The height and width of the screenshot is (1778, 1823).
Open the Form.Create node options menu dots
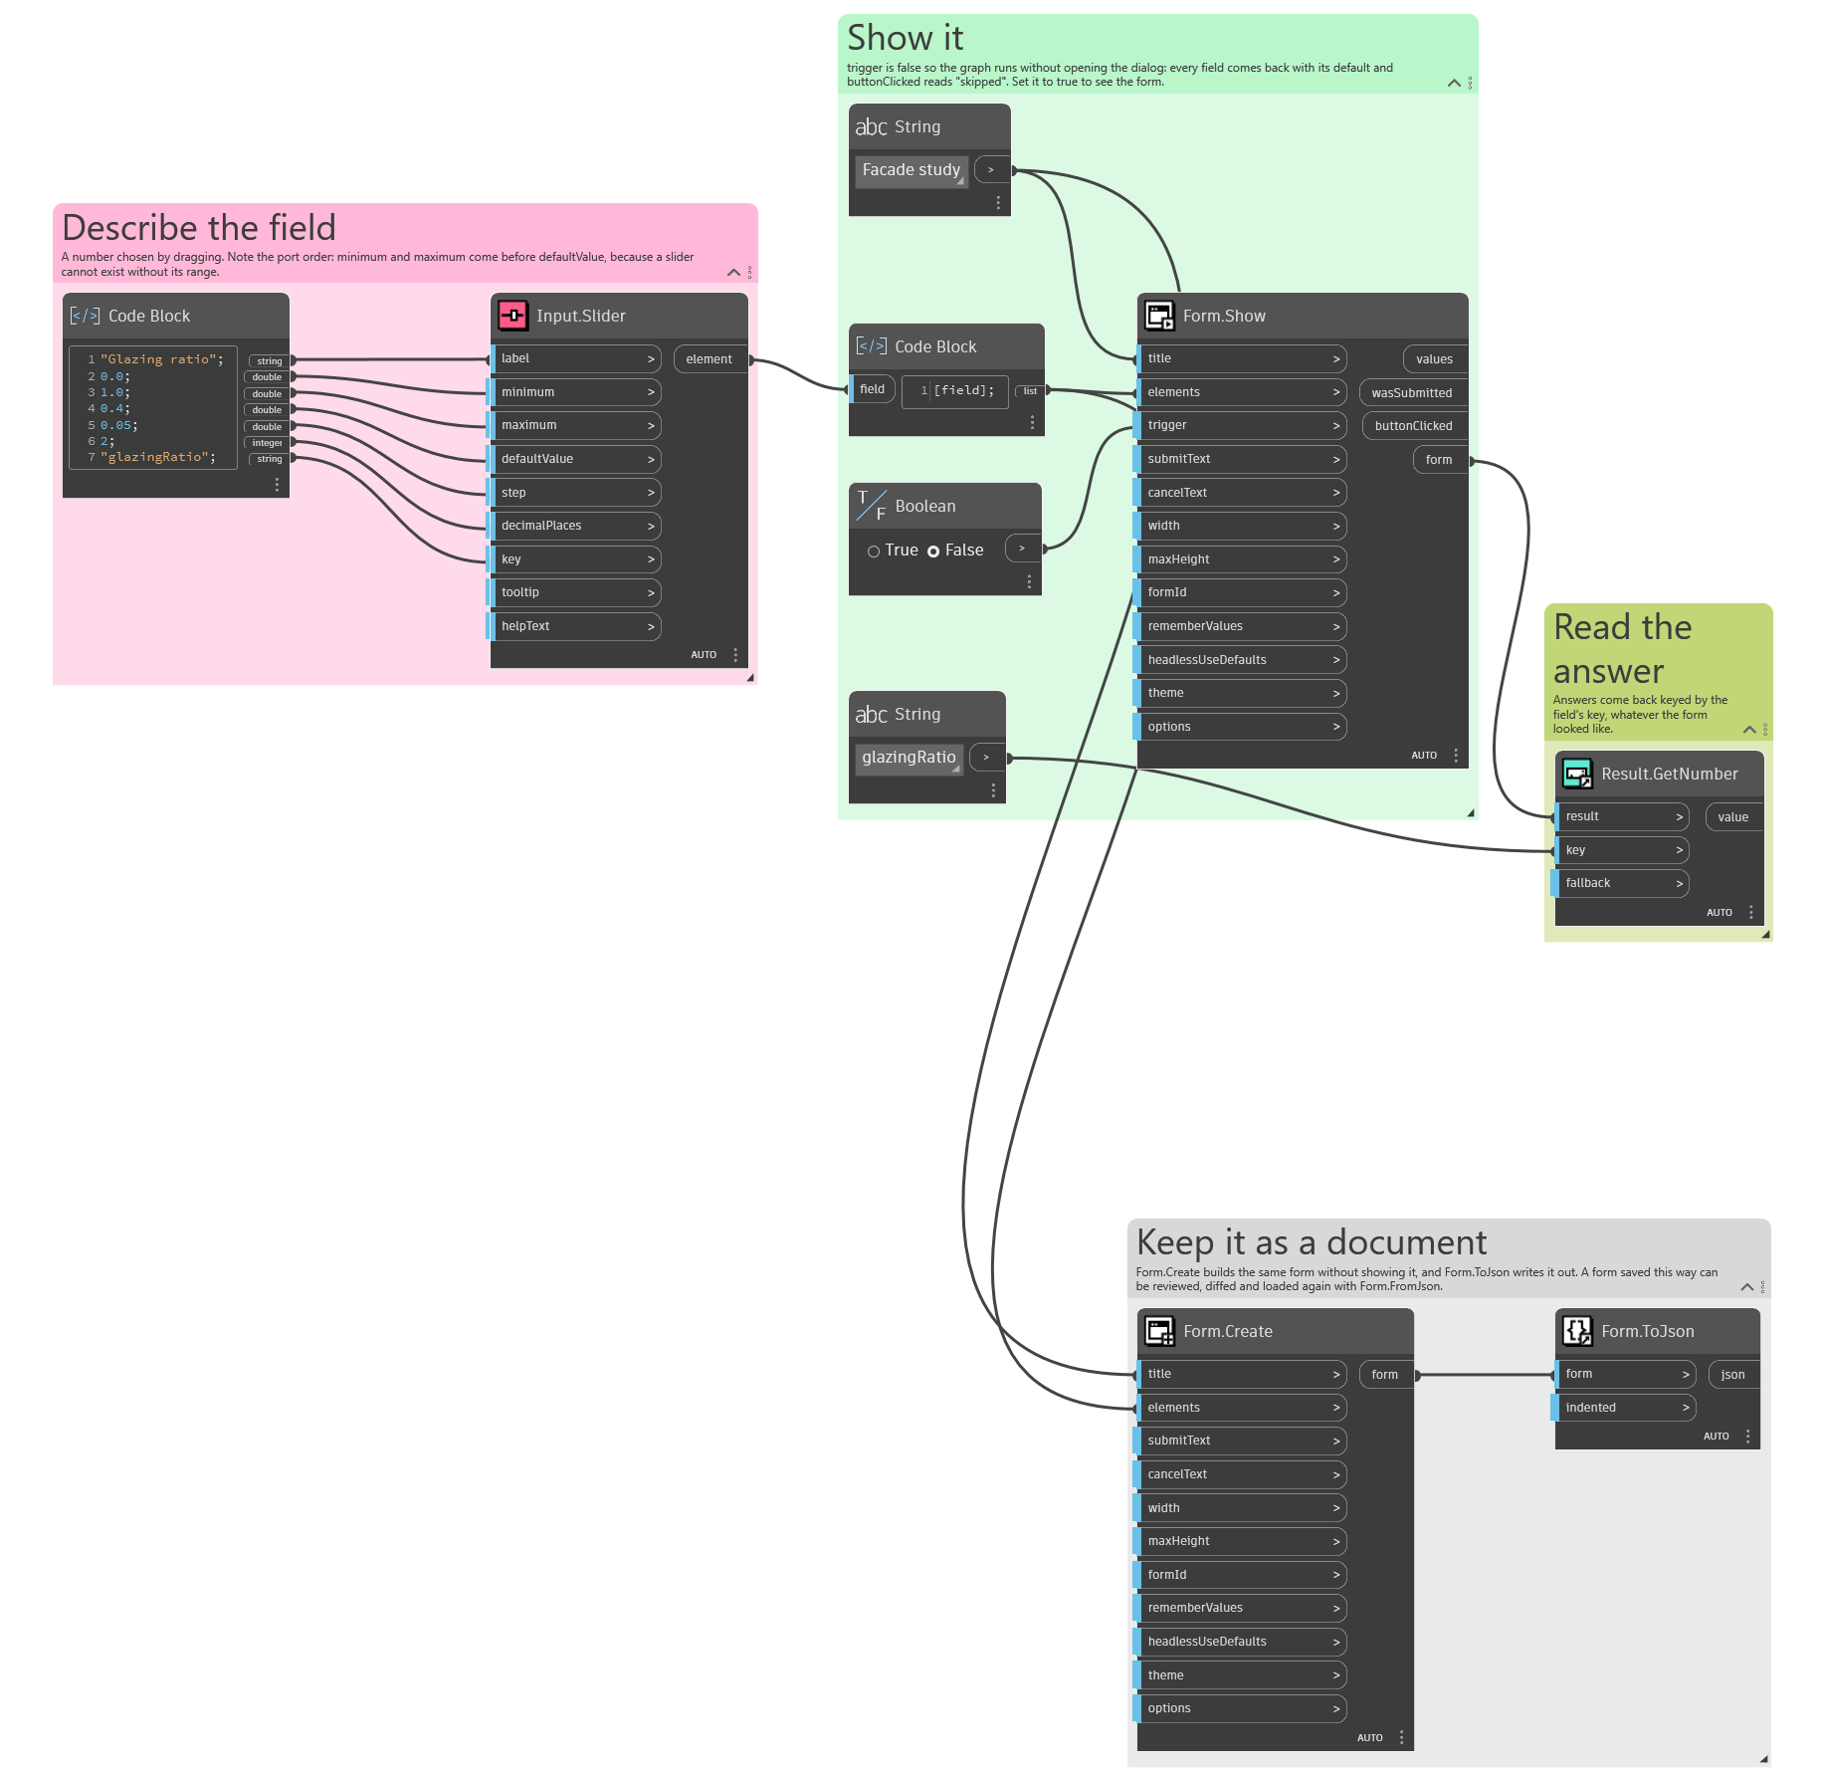(x=1401, y=1737)
